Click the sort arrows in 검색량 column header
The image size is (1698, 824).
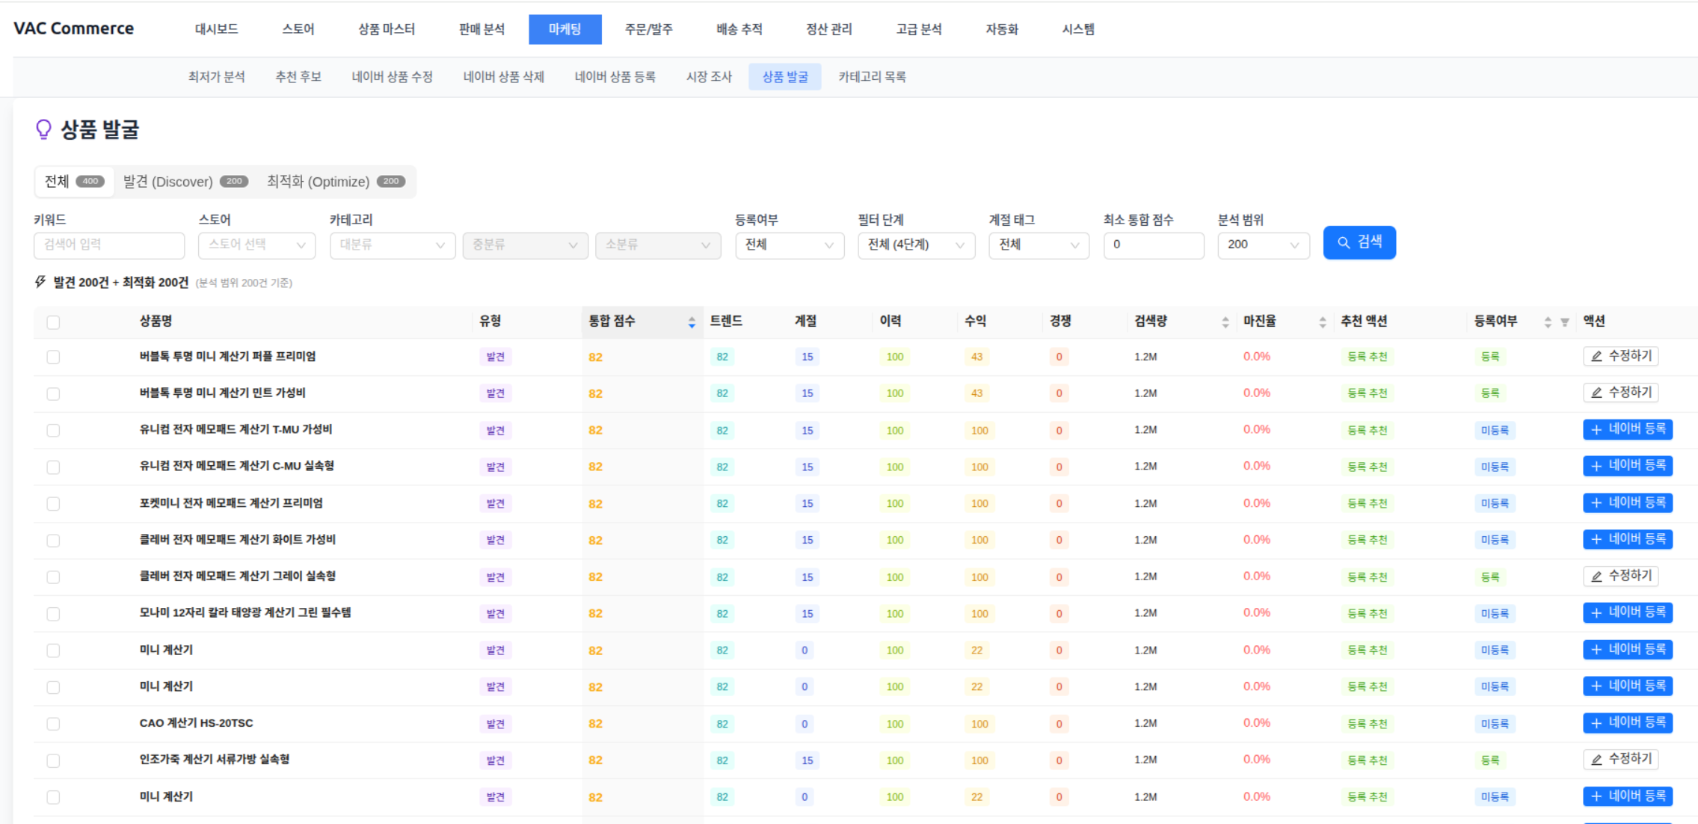point(1225,322)
